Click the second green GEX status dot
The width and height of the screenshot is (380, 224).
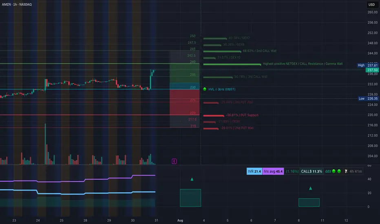coord(339,171)
